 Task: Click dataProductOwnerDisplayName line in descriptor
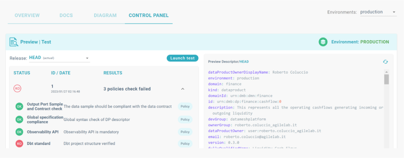(x=258, y=72)
